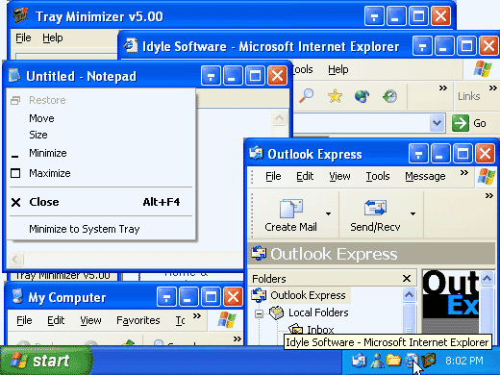Click Outlook Express icon in the system tray
500x375 pixels.
click(359, 361)
